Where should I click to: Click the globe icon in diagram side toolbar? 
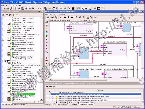click(47, 32)
